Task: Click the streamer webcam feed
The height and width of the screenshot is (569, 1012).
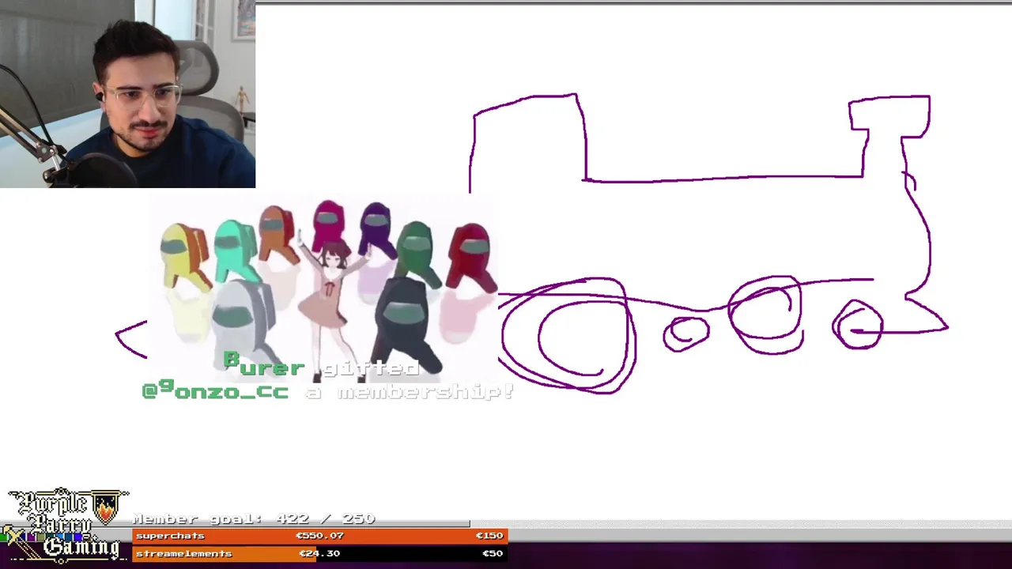Action: (127, 93)
